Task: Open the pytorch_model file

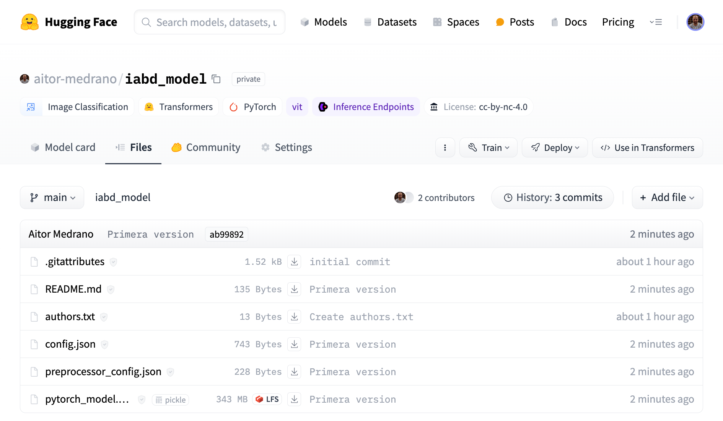Action: point(87,399)
